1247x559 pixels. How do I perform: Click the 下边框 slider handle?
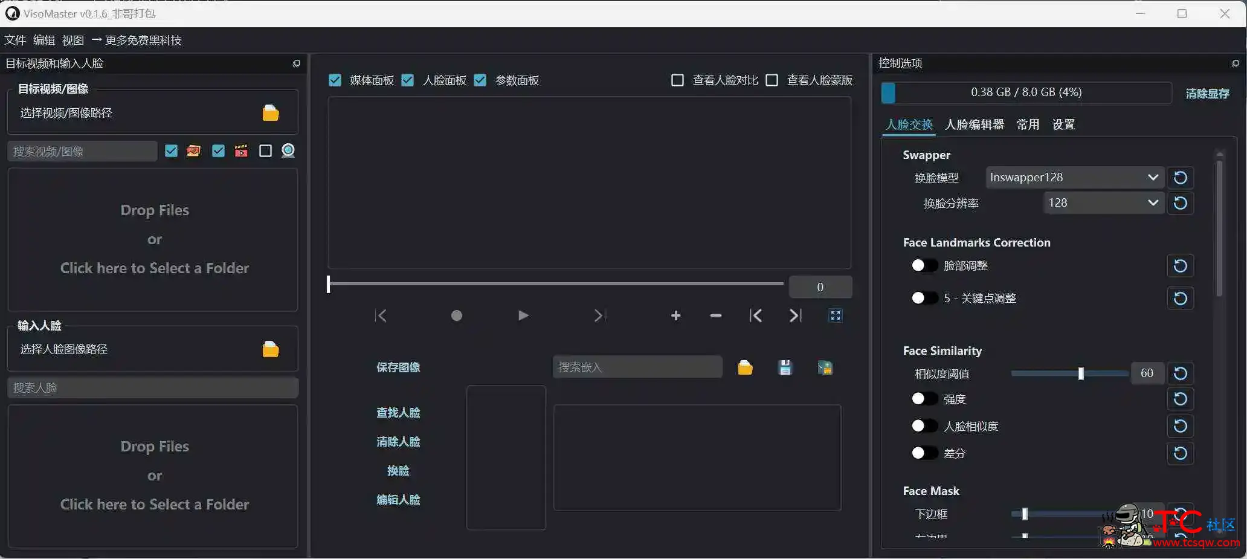click(1025, 514)
